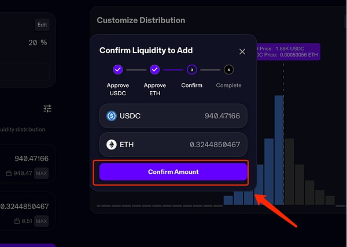Click the USDC amount row in dialog
The image size is (347, 247).
[x=173, y=116]
